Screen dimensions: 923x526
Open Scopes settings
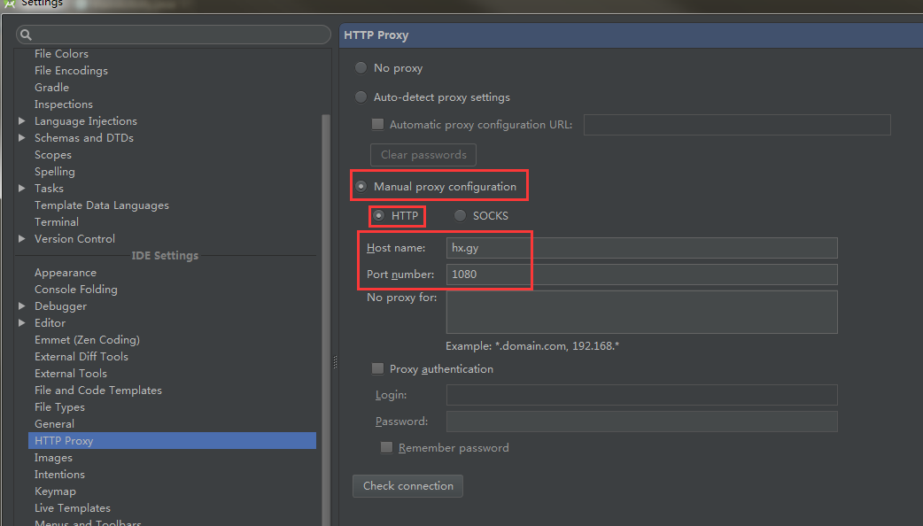[53, 155]
